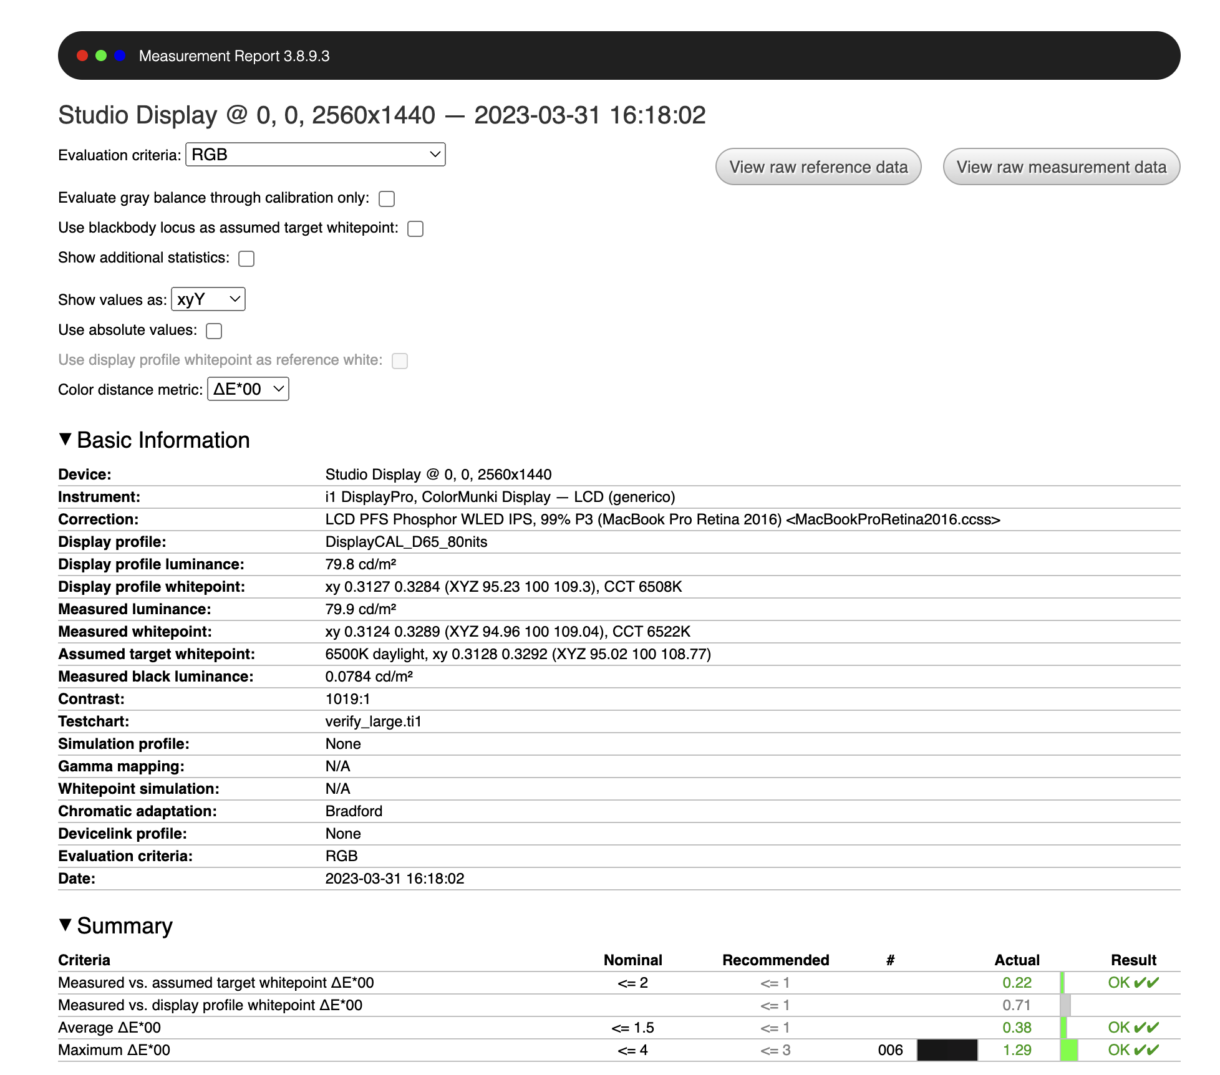
Task: Open the Evaluation criteria RGB dropdown
Action: point(316,155)
